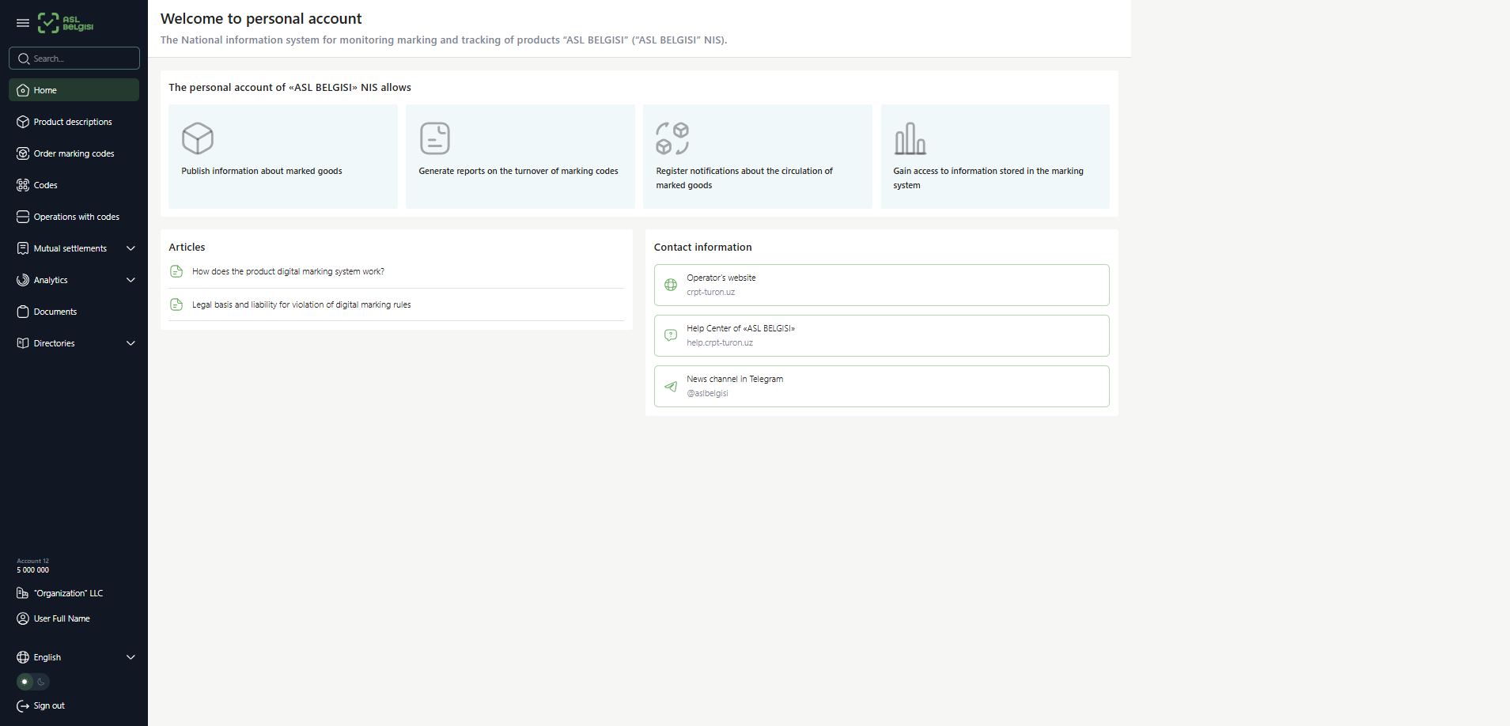
Task: Open Order marking codes section
Action: tap(74, 153)
